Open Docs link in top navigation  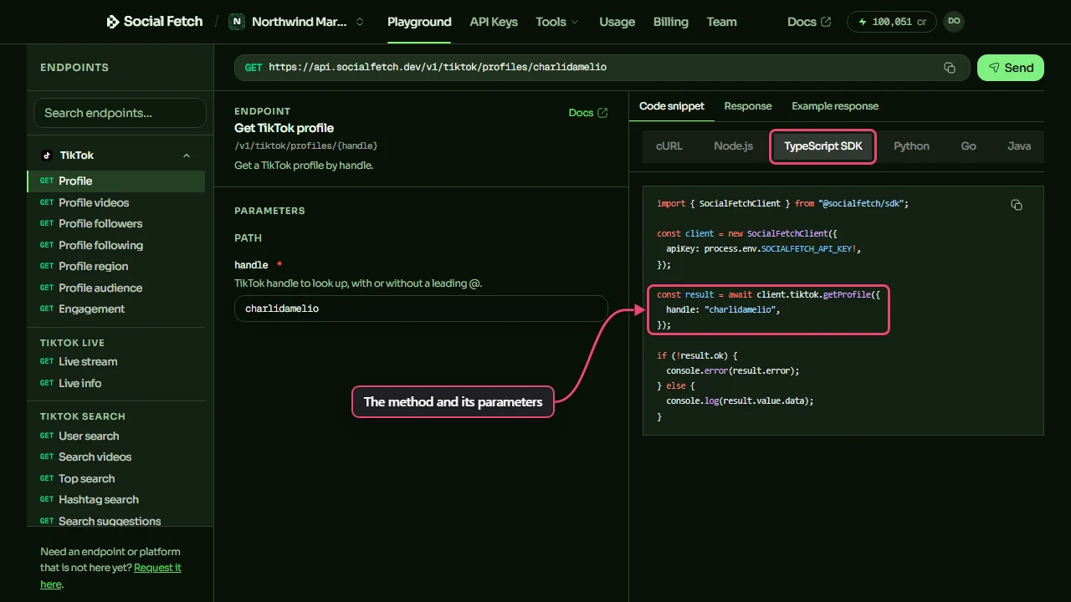[809, 22]
